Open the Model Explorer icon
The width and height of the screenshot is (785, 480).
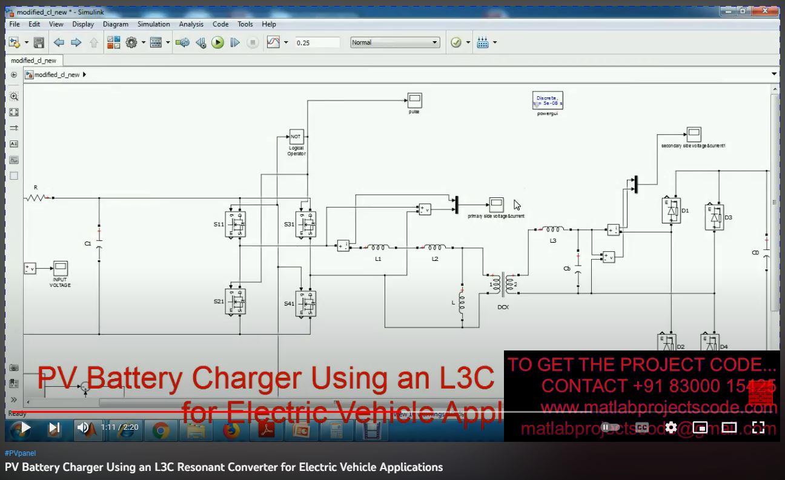156,42
